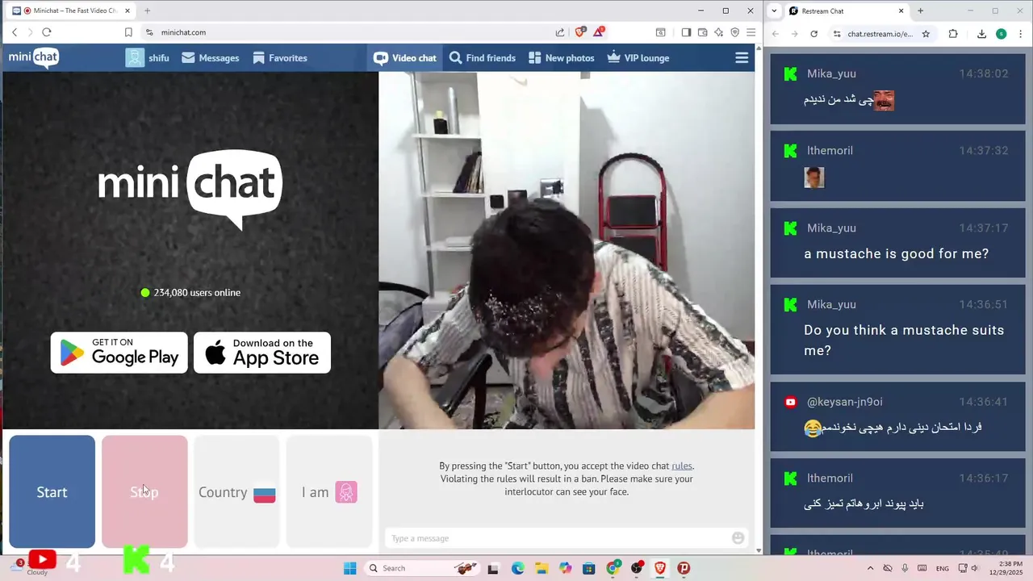Open new tab in Restream Chat window
Image resolution: width=1033 pixels, height=581 pixels.
tap(920, 10)
